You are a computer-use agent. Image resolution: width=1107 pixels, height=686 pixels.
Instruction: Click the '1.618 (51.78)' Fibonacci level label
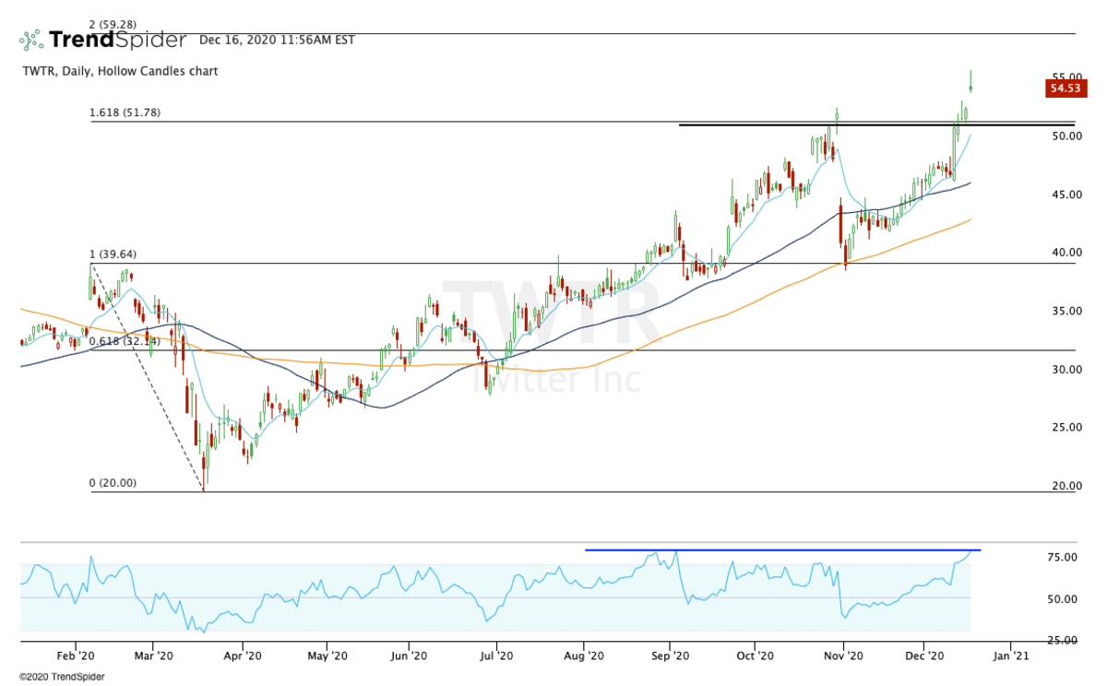(125, 112)
